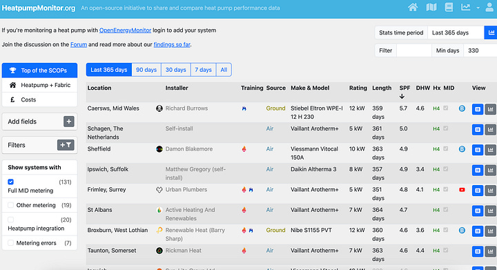Open data view for Ipswich, Suffolk row
Viewport: 497px width, 270px height.
478,170
